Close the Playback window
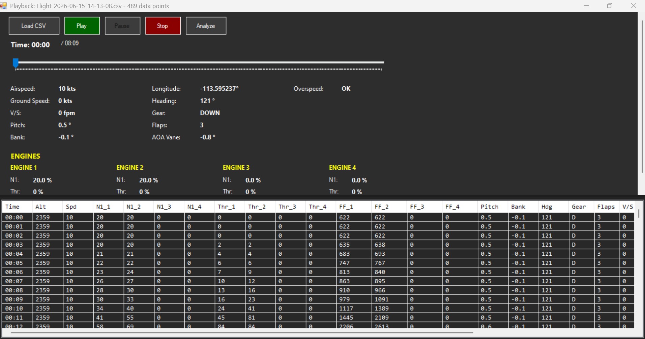Image resolution: width=645 pixels, height=339 pixels. pyautogui.click(x=634, y=6)
